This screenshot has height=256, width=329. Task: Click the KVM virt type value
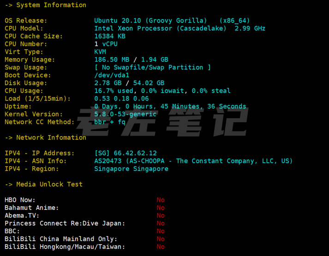[x=100, y=52]
